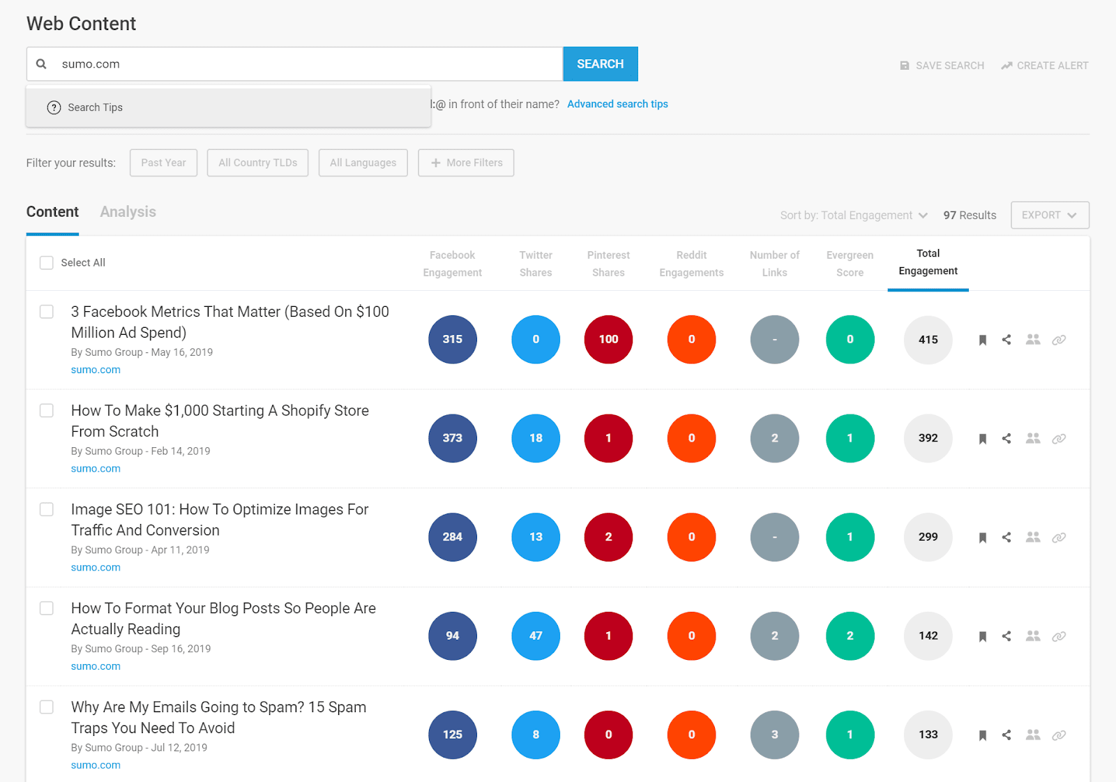
Task: Share the Image SEO 101 article
Action: (1006, 537)
